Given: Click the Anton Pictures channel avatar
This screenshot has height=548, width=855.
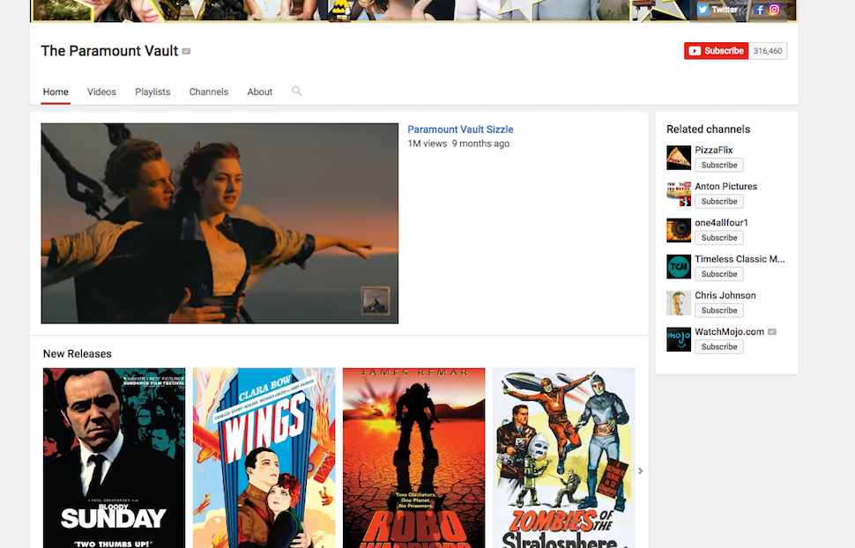Looking at the screenshot, I should (679, 194).
